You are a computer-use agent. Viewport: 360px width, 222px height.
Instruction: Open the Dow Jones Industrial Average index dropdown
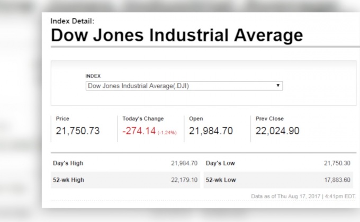(x=184, y=86)
